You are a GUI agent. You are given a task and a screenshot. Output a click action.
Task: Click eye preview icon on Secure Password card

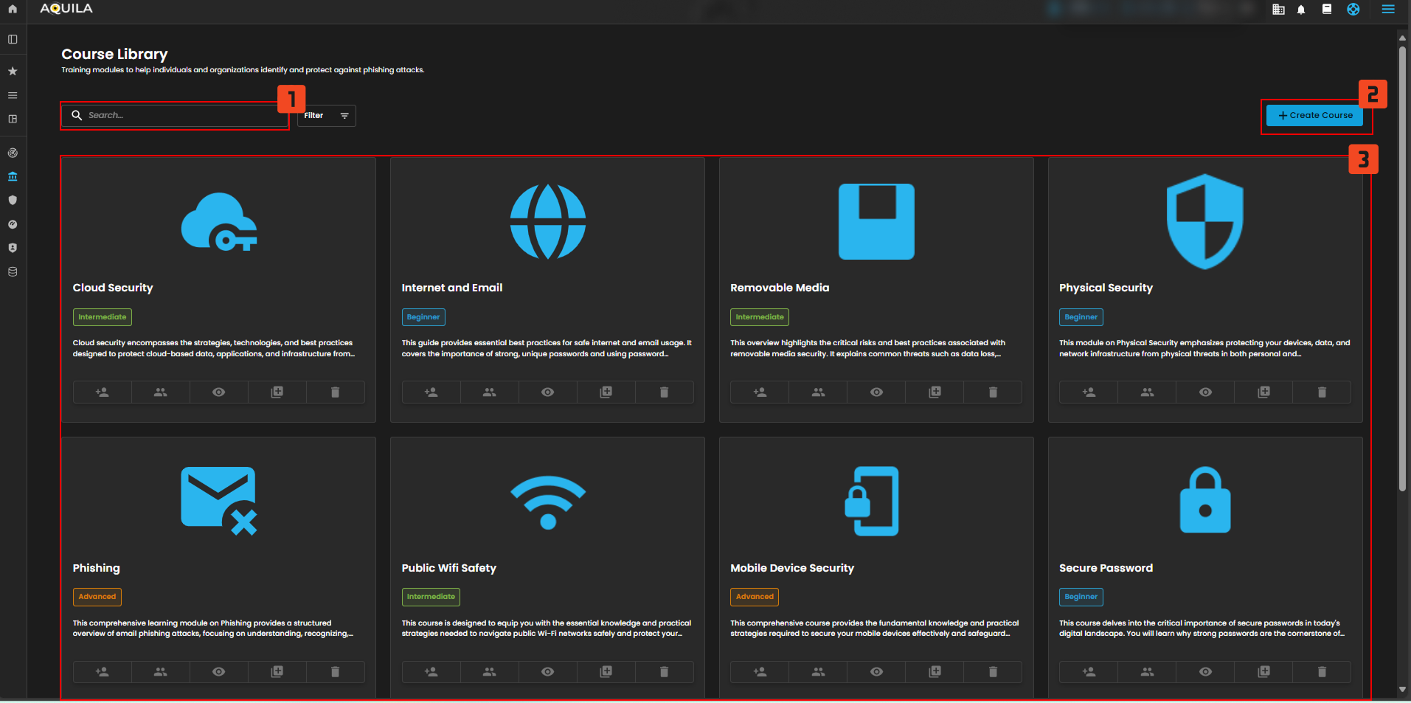click(1205, 672)
